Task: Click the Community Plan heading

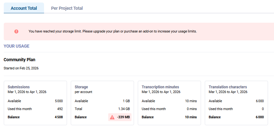Action: click(20, 60)
